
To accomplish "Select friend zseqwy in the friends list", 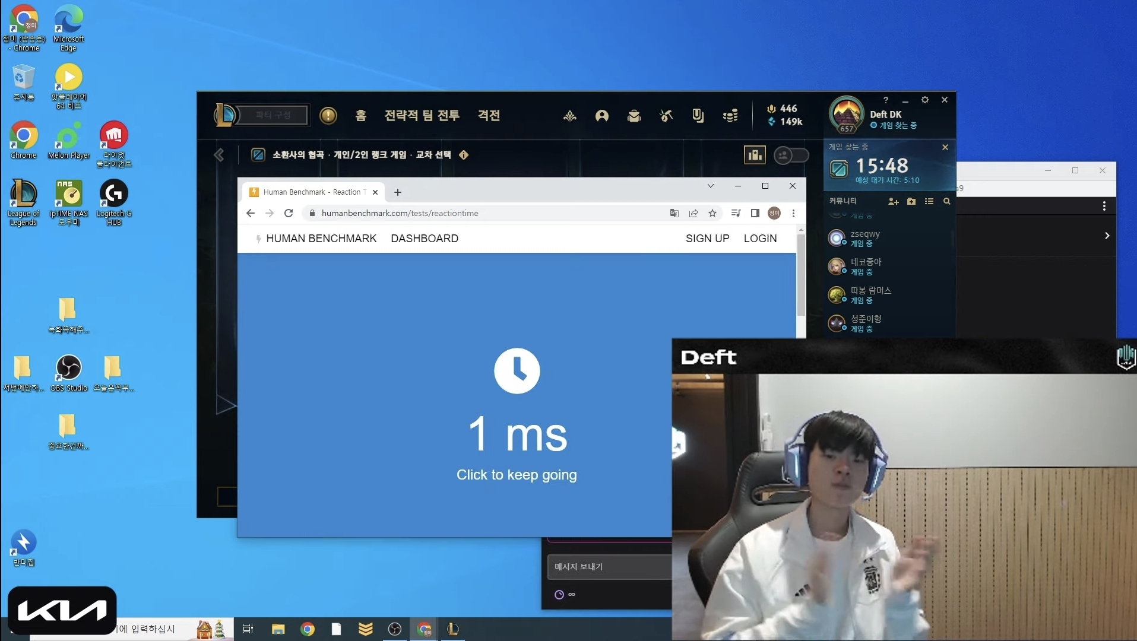I will pos(889,239).
